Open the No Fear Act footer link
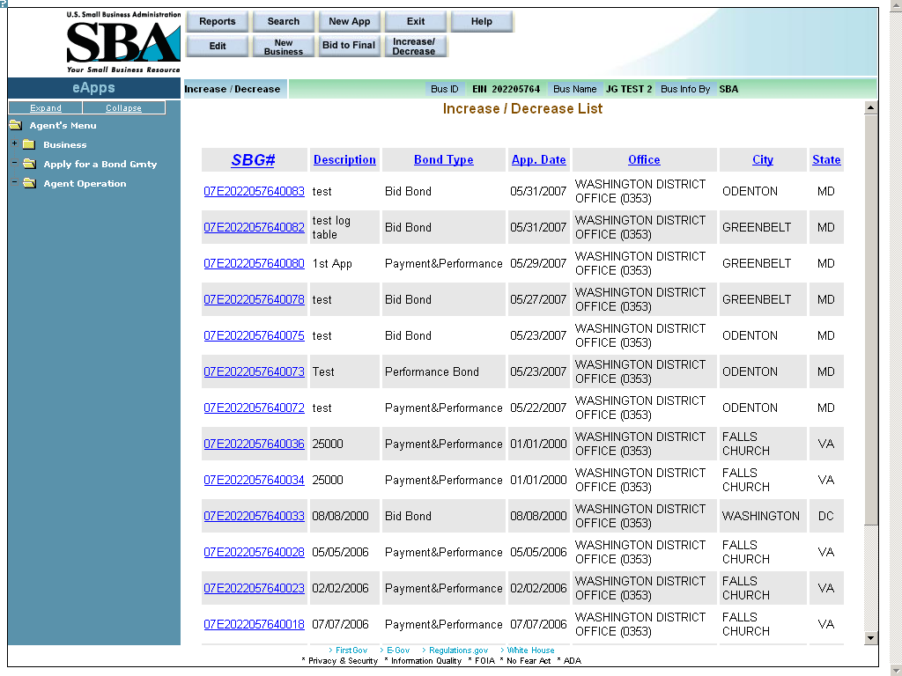The height and width of the screenshot is (676, 902). click(529, 661)
